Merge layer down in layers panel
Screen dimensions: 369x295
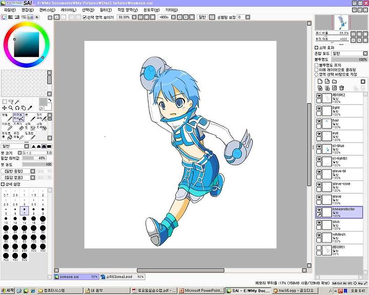click(x=327, y=88)
